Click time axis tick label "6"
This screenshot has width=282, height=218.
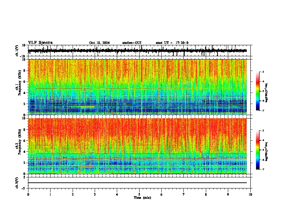click(162, 194)
